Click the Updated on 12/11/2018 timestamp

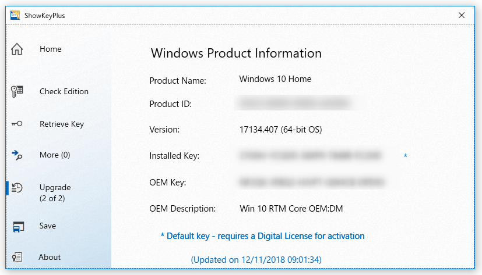(x=256, y=260)
